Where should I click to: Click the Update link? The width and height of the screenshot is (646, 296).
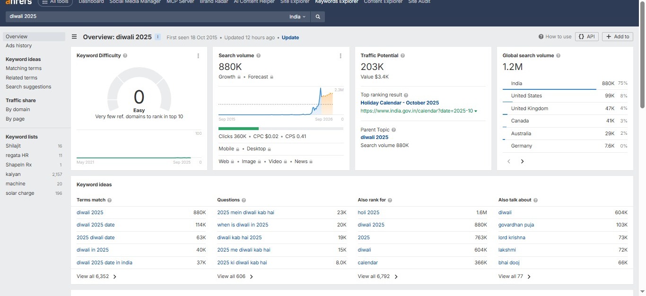tap(290, 37)
